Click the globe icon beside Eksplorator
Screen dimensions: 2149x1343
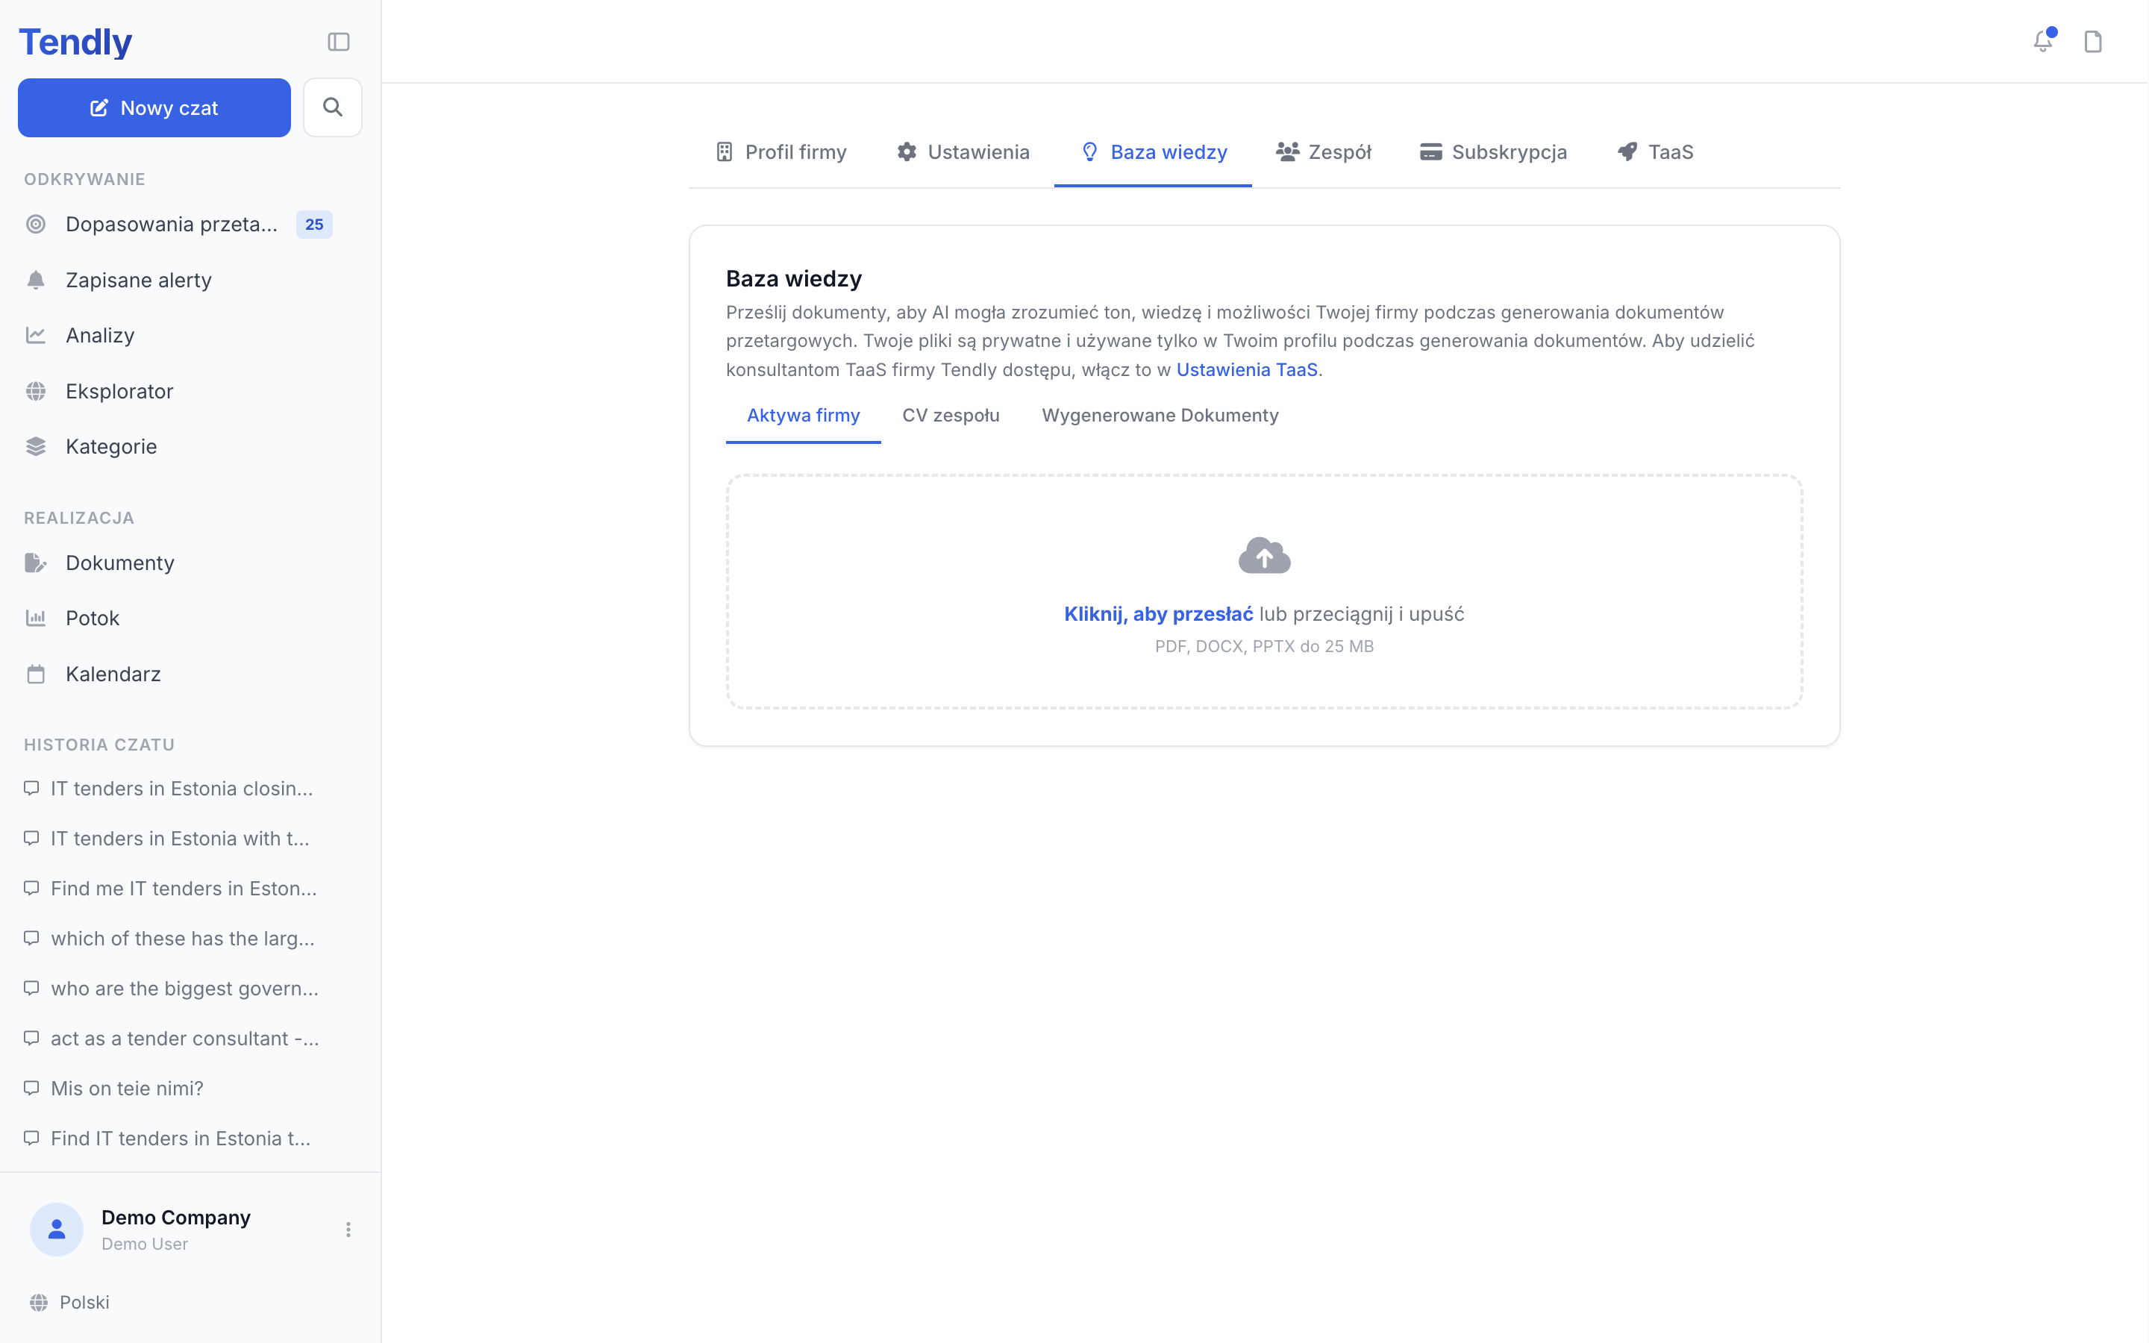click(36, 391)
